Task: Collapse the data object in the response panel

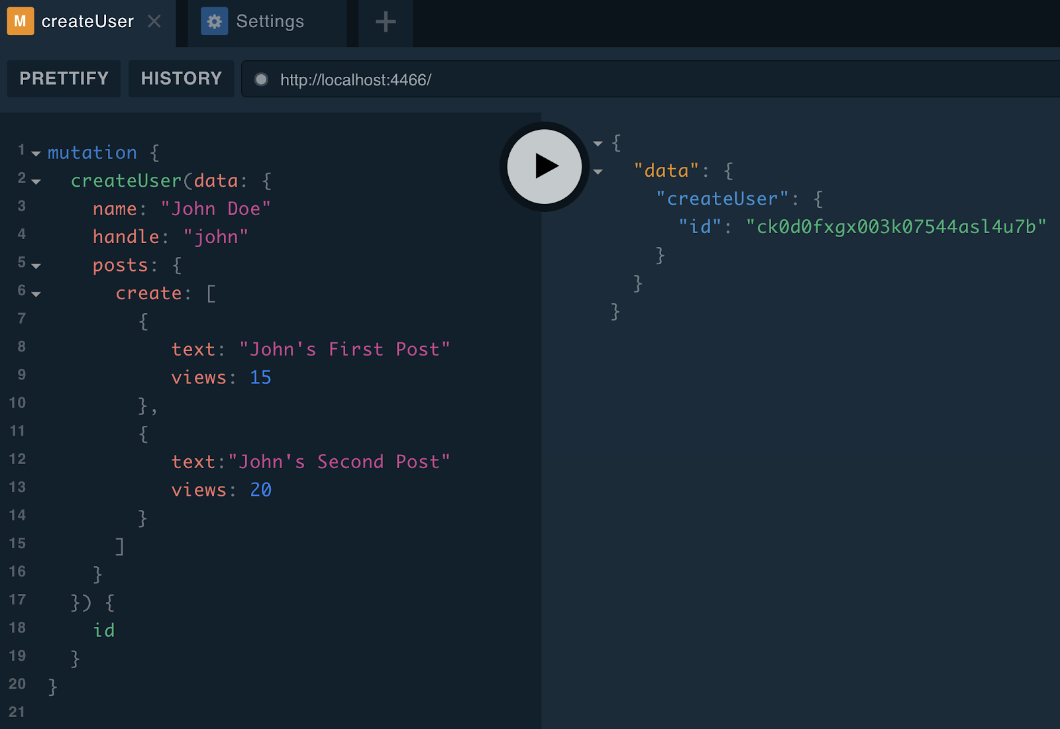Action: coord(598,171)
